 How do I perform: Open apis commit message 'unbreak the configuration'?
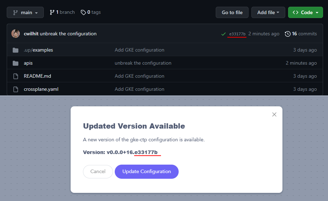[143, 63]
